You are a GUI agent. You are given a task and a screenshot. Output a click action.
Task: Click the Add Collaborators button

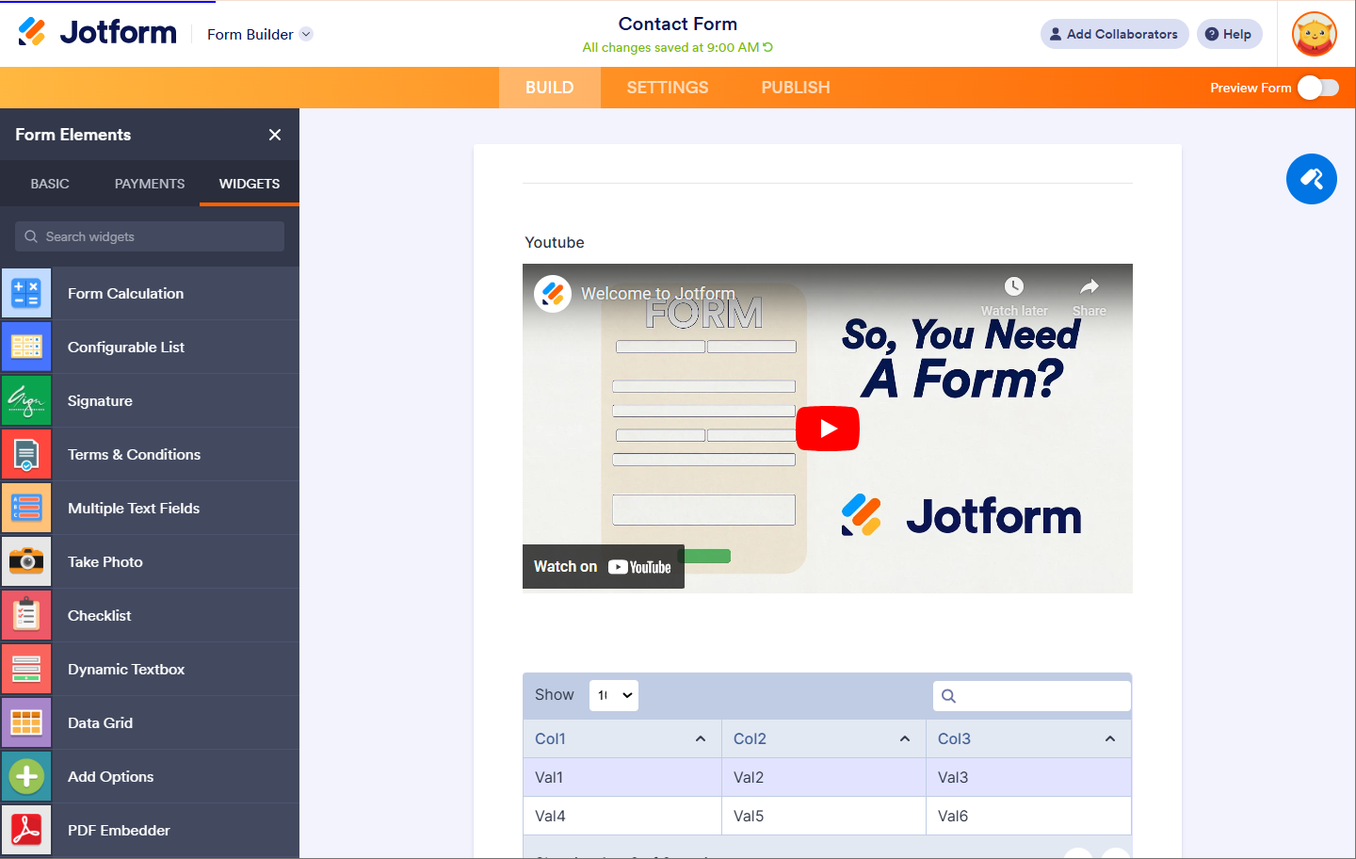point(1115,34)
